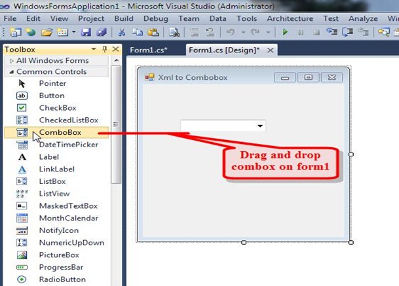Save the current file with floppy icon

[86, 32]
